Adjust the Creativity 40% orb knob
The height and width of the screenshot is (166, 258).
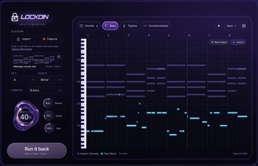26,116
